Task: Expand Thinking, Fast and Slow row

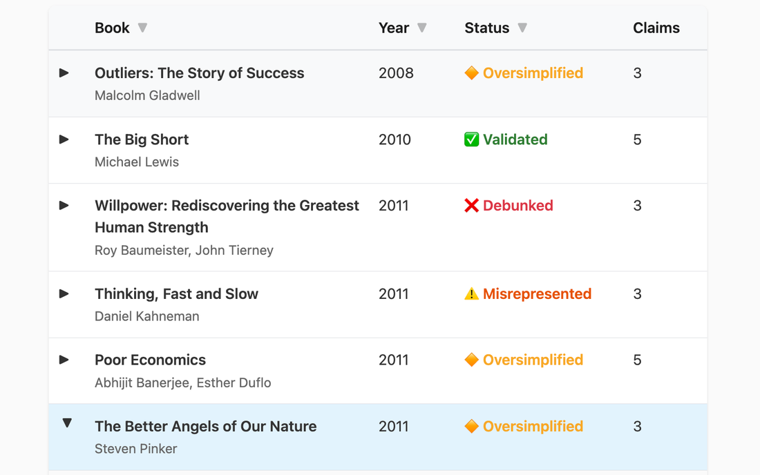Action: pyautogui.click(x=64, y=293)
